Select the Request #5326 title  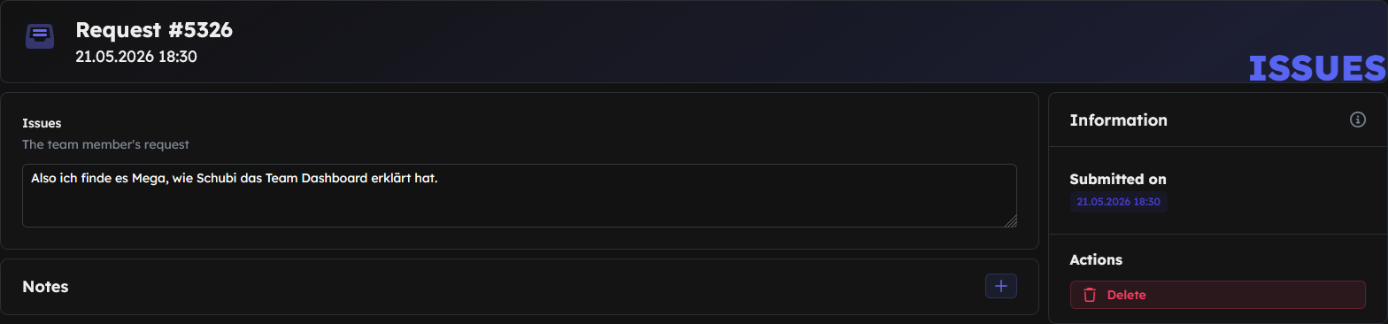click(154, 30)
